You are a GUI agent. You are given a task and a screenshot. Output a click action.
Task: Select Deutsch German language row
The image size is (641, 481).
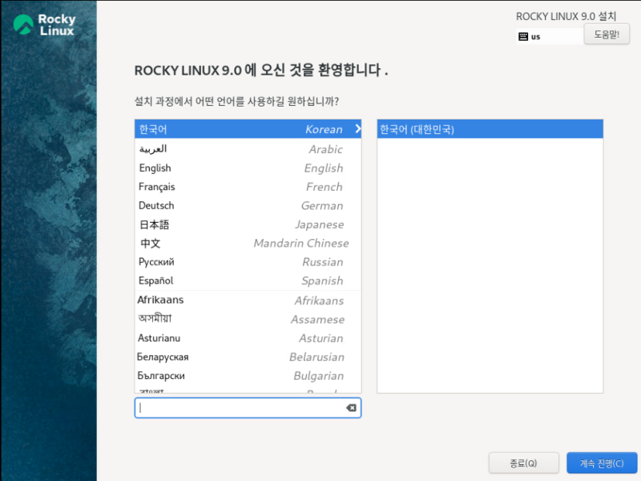pos(248,205)
